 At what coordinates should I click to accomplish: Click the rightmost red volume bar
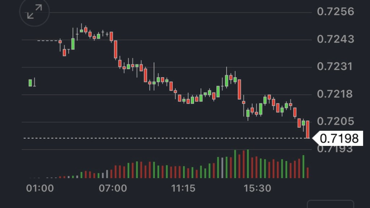(308, 173)
